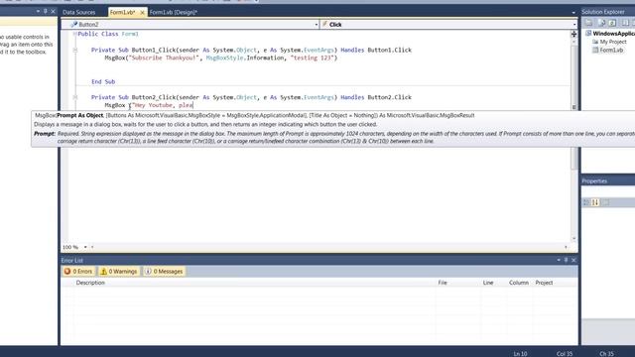Click the Solution Explorer title bar

point(608,12)
